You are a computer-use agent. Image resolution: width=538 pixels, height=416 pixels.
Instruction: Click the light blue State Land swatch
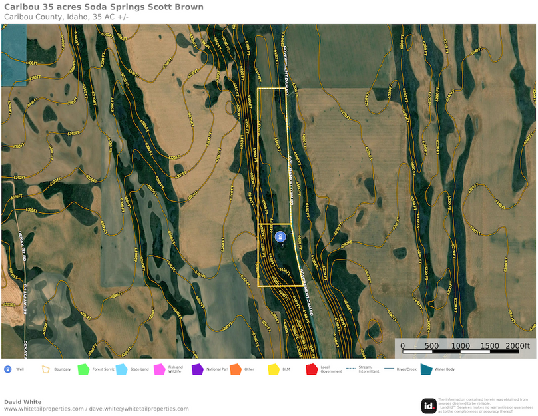[121, 369]
